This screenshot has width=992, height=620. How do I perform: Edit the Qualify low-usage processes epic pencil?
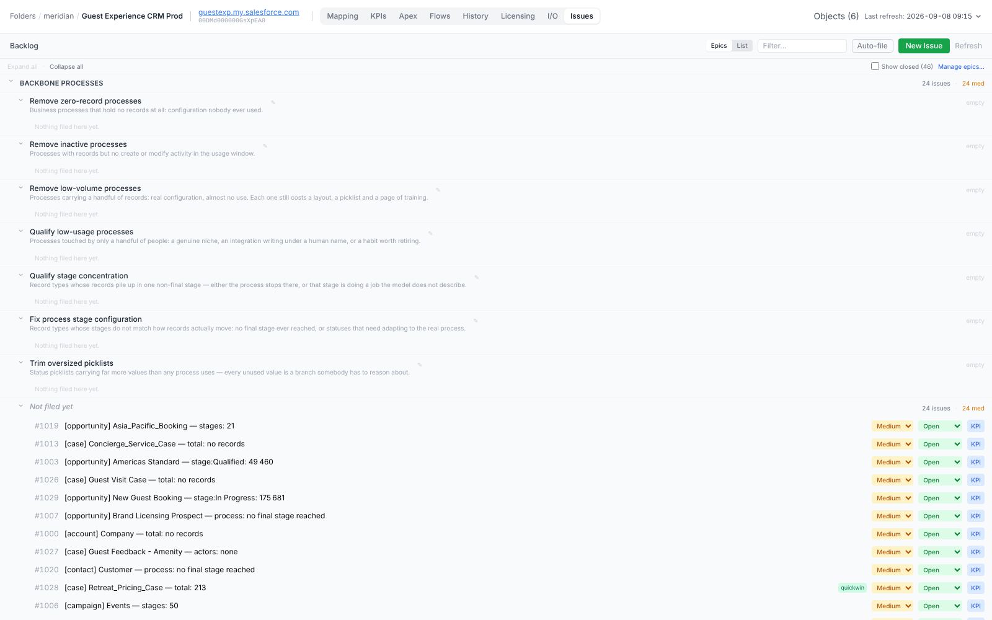tap(430, 233)
